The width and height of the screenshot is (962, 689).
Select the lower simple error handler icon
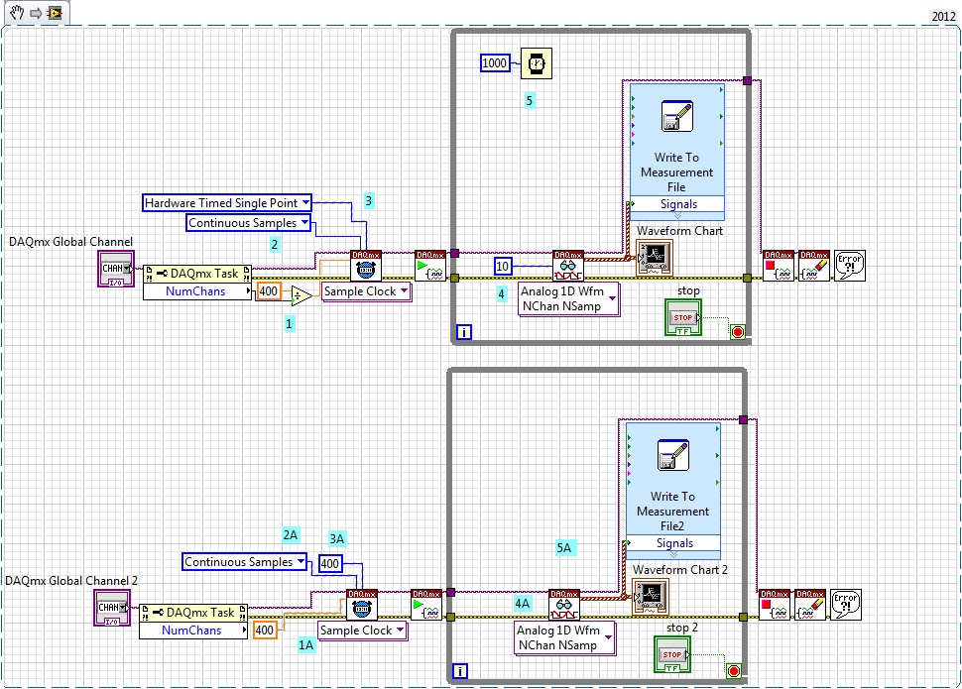pos(845,605)
